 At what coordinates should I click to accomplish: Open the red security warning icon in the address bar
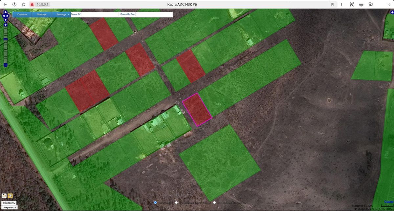32,4
